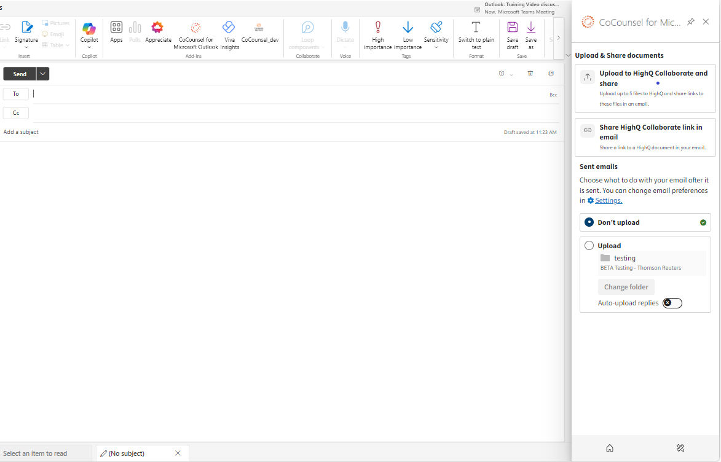Expand more ribbon commands chevron
The height and width of the screenshot is (462, 721).
(558, 38)
